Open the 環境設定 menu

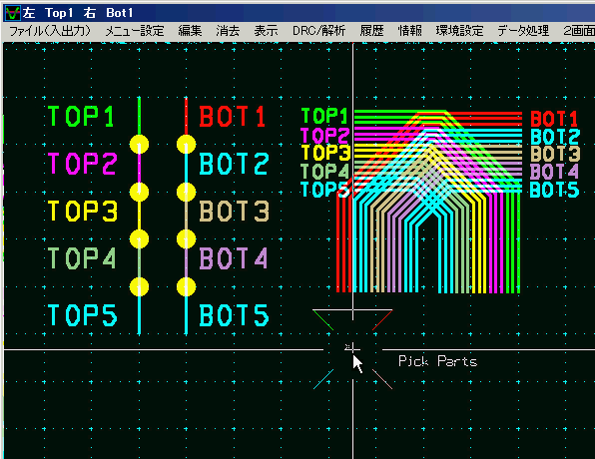[x=459, y=31]
